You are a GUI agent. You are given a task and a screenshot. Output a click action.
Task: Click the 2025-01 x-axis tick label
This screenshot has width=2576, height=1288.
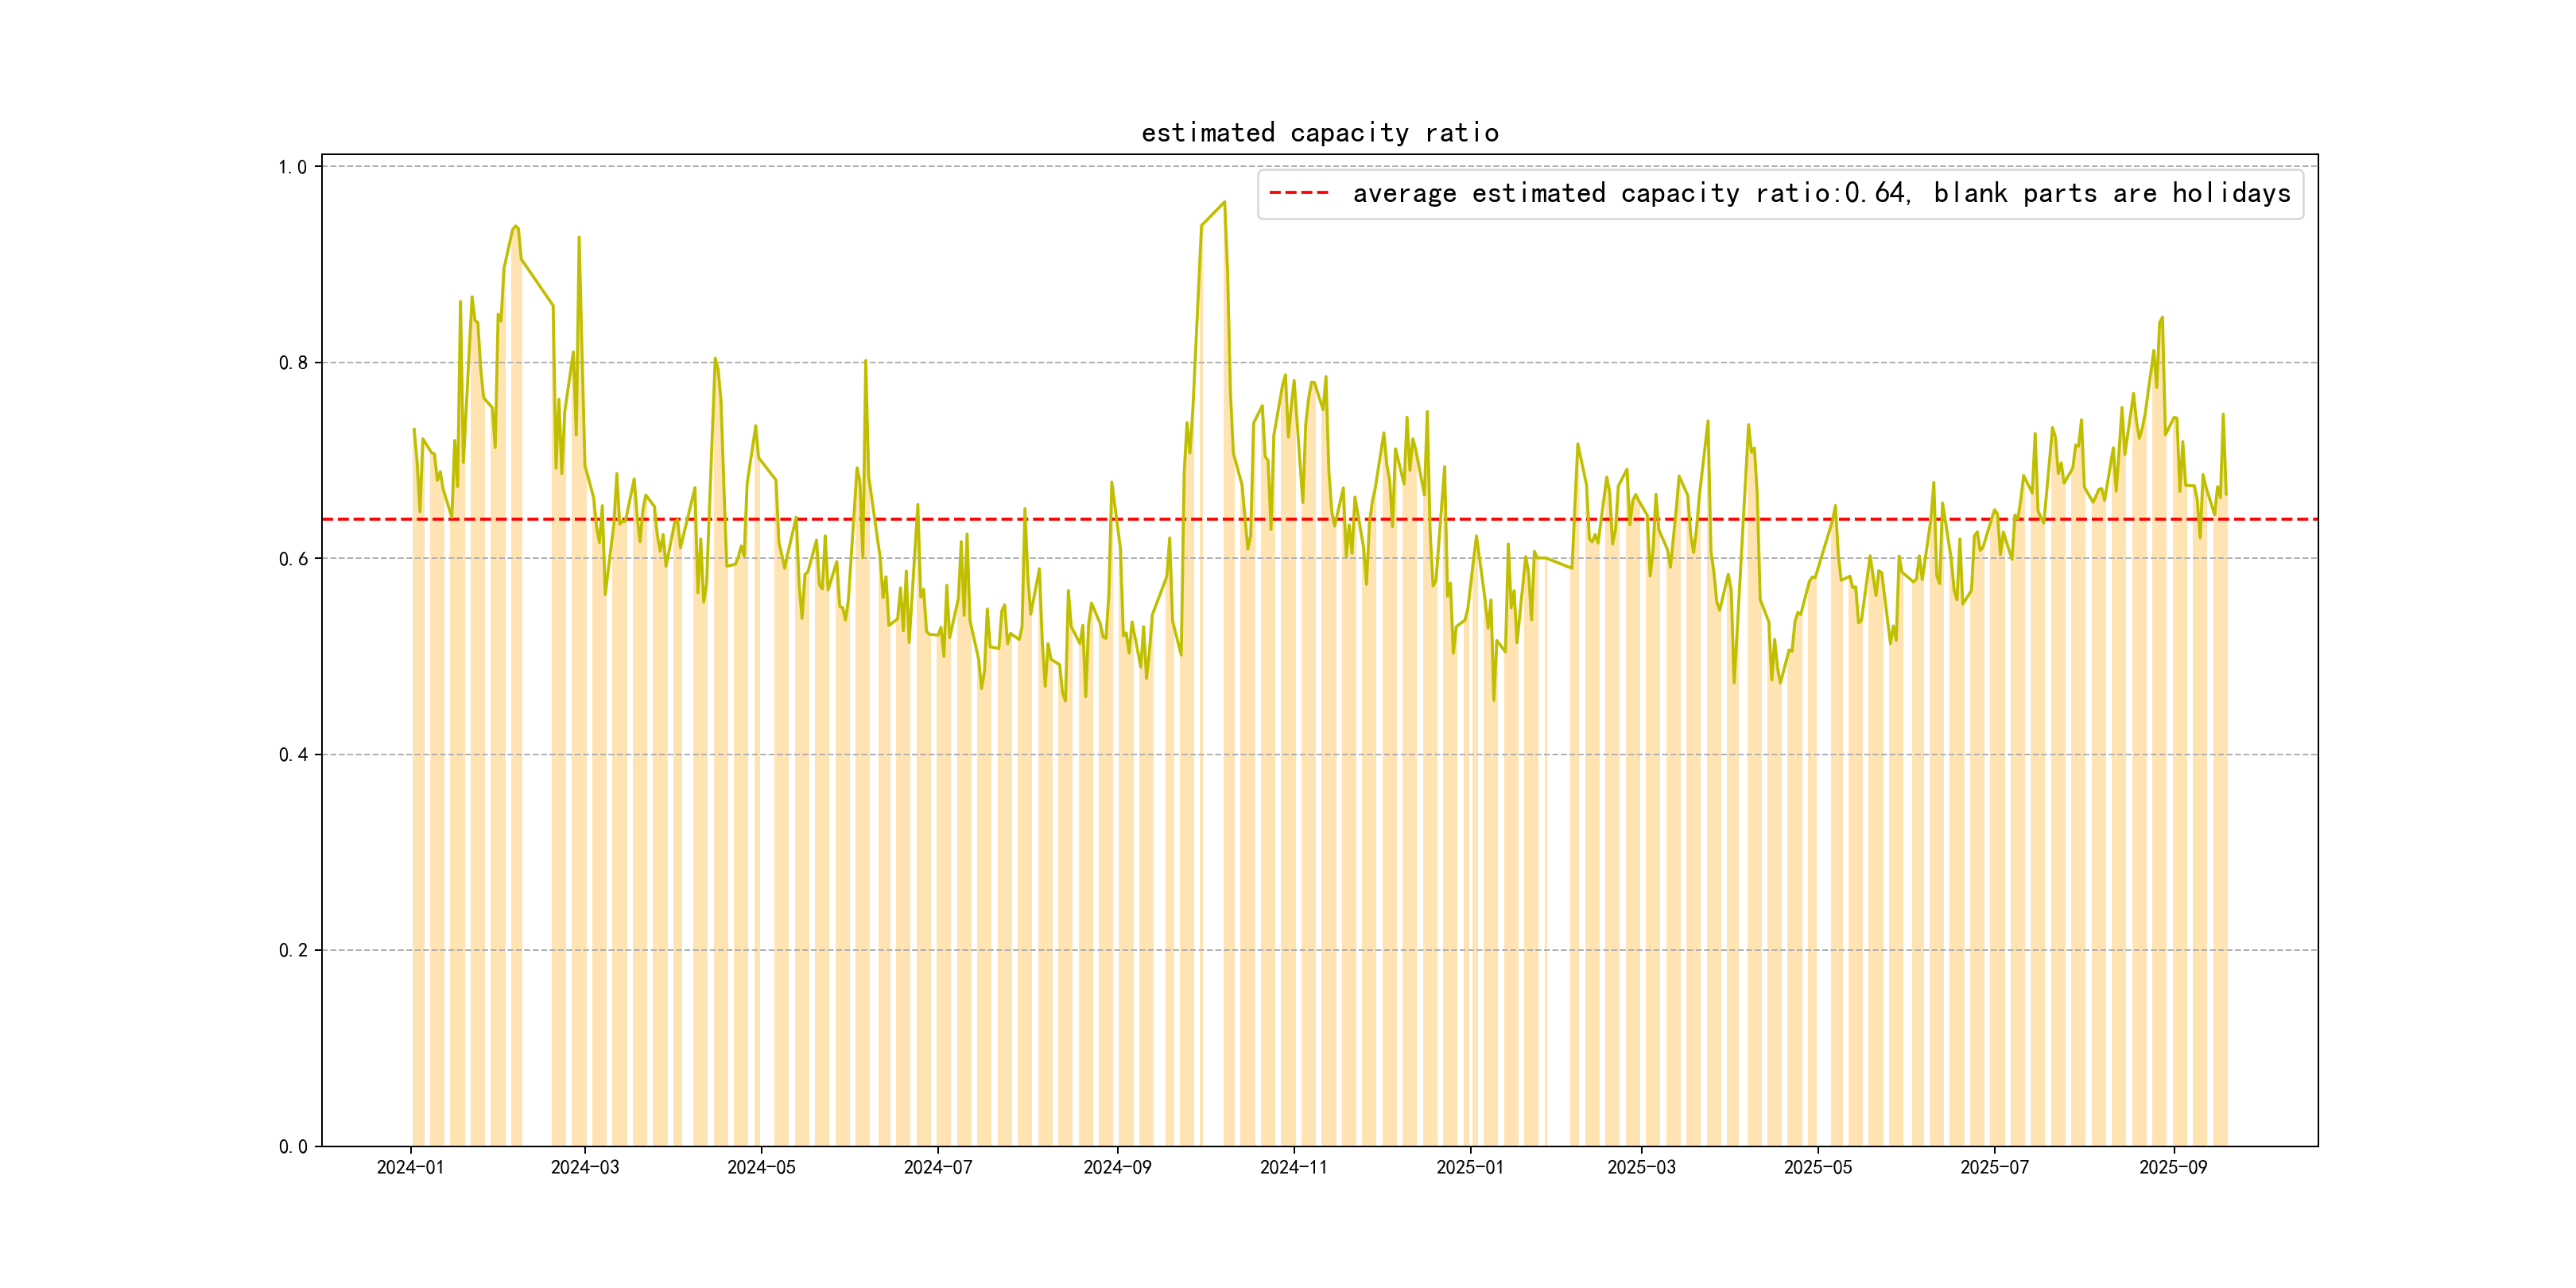pos(1470,1167)
